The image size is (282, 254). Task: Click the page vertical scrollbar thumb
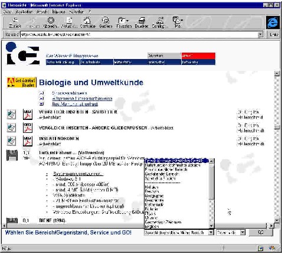[277, 127]
